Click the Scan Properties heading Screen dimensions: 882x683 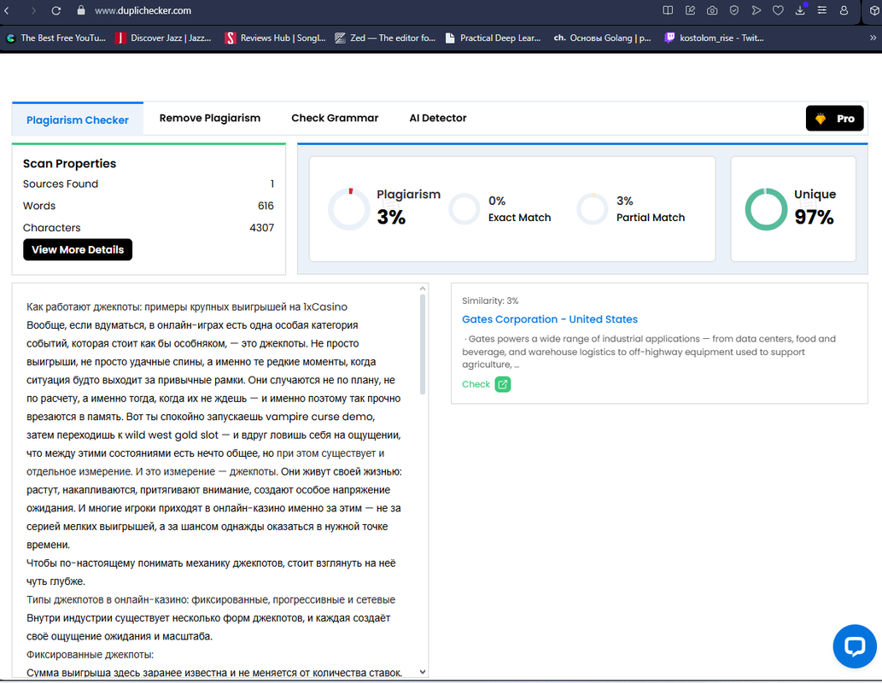point(69,164)
